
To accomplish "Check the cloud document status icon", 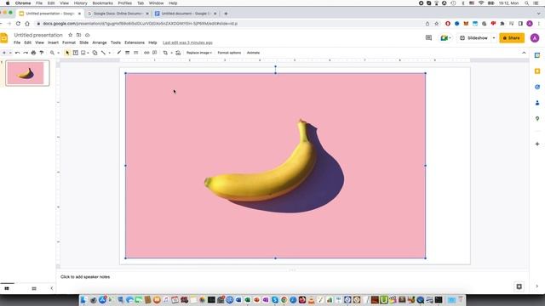I will coord(87,35).
